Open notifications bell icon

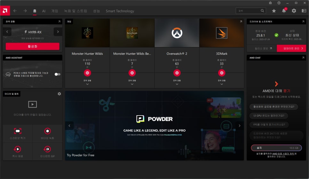(x=284, y=11)
